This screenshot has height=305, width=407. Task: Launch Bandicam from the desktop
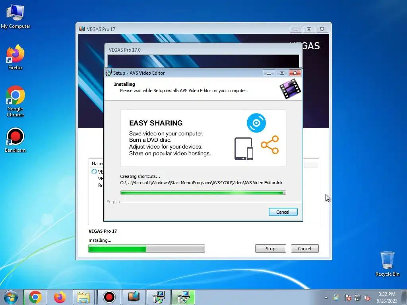16,140
